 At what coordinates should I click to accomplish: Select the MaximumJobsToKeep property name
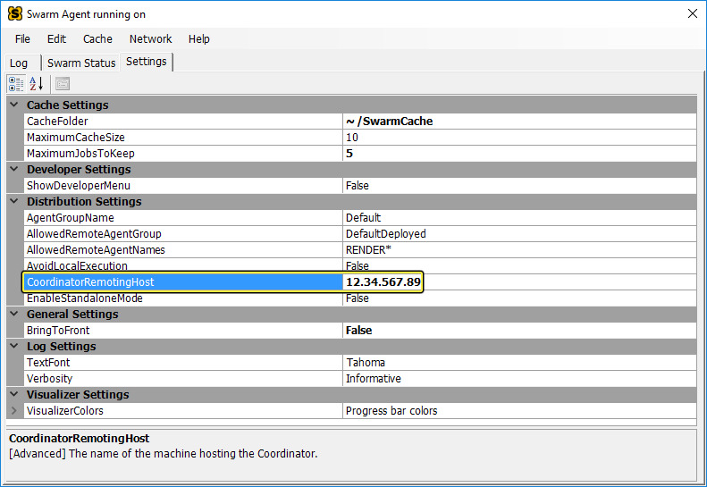pyautogui.click(x=182, y=154)
